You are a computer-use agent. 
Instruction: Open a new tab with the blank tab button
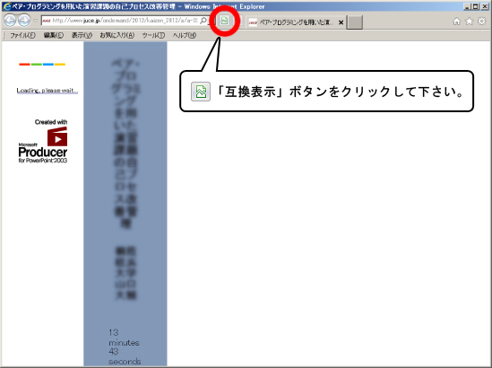click(x=355, y=22)
